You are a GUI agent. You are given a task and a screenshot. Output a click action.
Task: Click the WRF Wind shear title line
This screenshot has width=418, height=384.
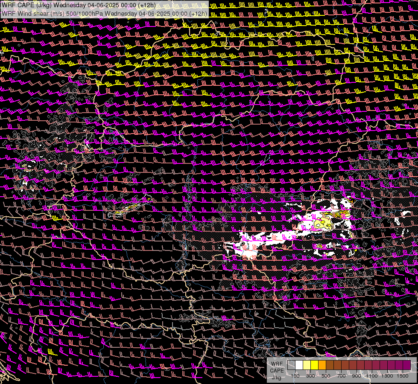104,13
